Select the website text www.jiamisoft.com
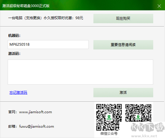This screenshot has height=138, width=165. (36, 112)
